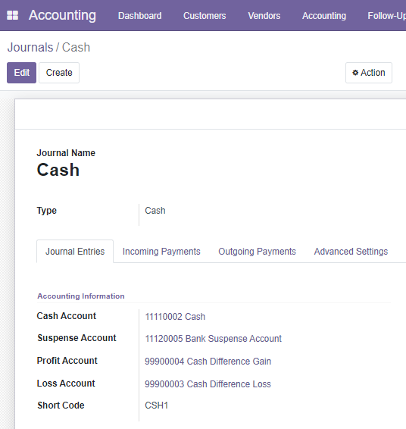Viewport: 406px width, 429px height.
Task: Click the Edit button
Action: tap(22, 73)
